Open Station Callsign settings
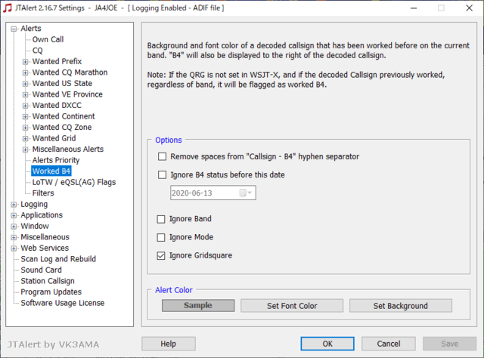484x358 pixels. point(48,281)
